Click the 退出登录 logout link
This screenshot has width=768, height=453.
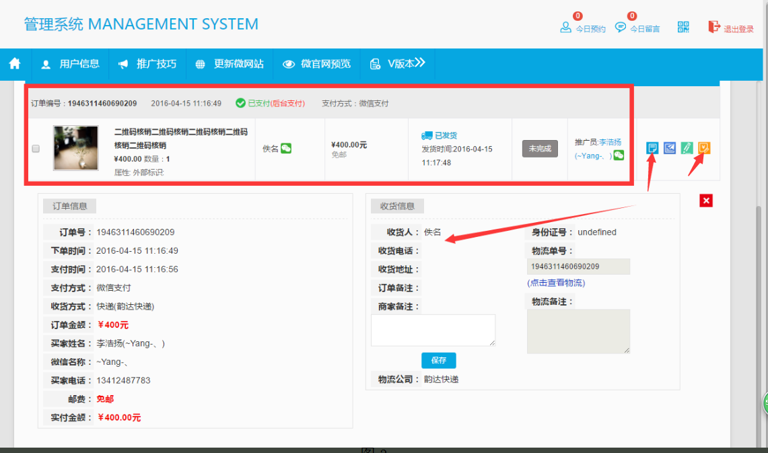(x=731, y=28)
